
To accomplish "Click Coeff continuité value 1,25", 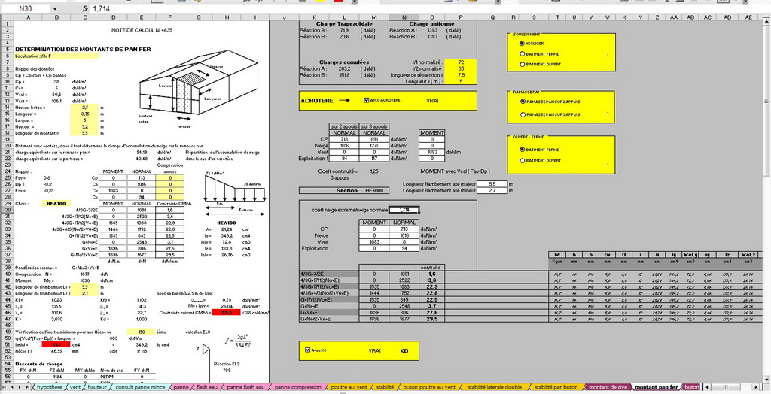I will tap(373, 171).
